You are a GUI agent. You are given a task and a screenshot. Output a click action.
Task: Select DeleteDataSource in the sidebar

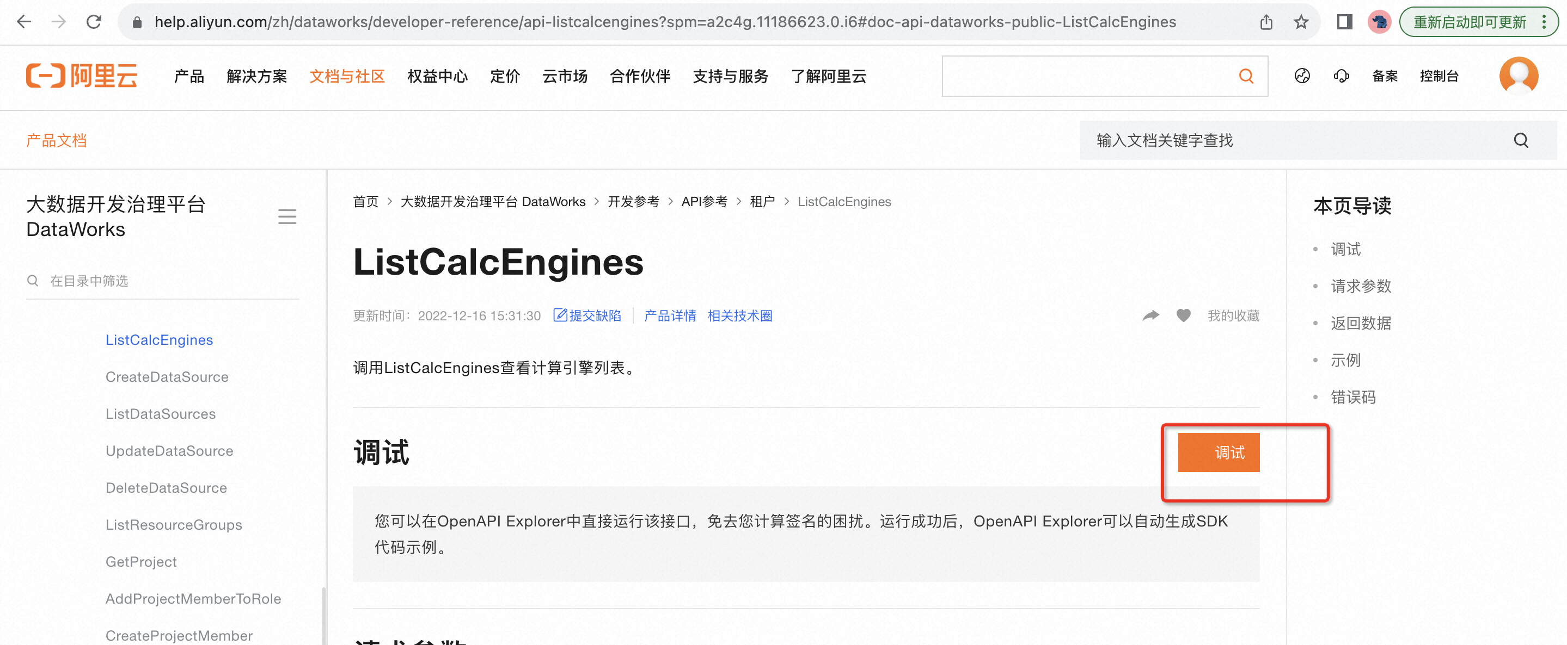pos(166,488)
